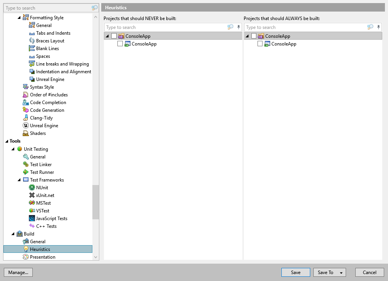Check ConsoleApp in the NEVER build list
This screenshot has height=281, width=388.
coord(114,35)
